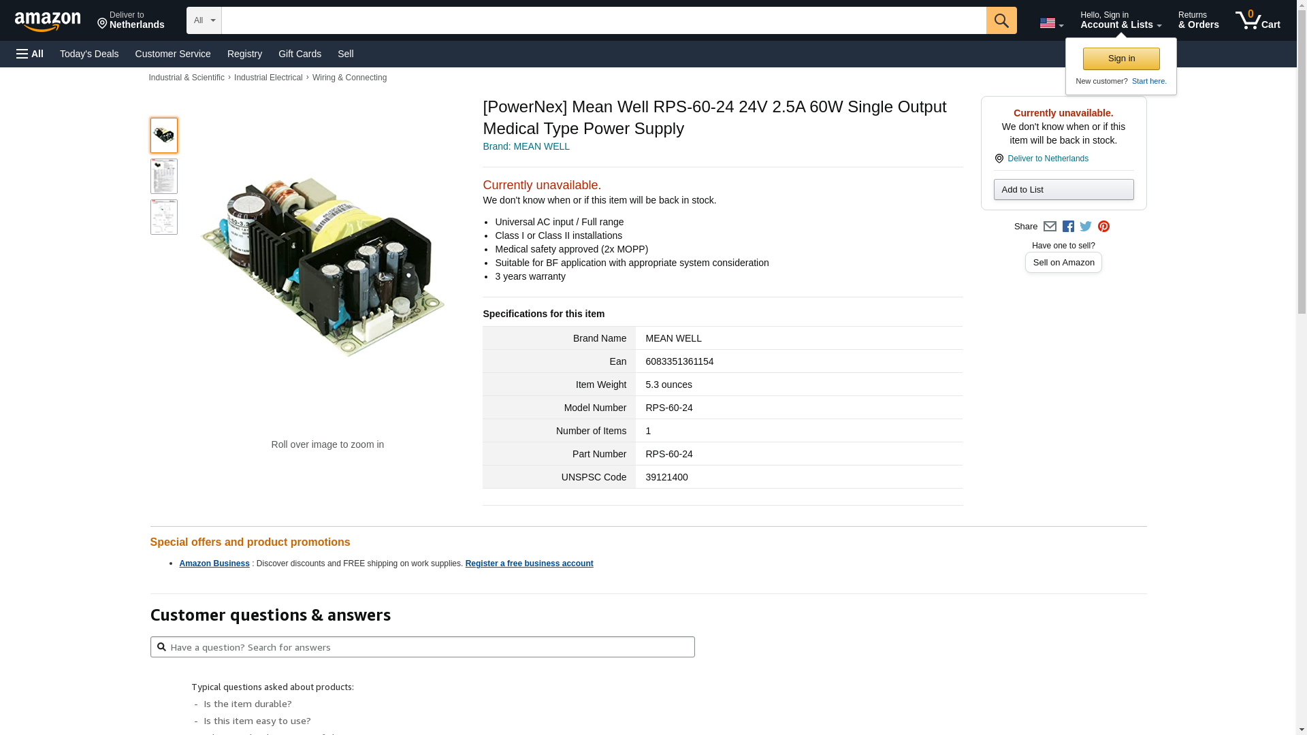The width and height of the screenshot is (1307, 735).
Task: Open the Add to List dropdown
Action: pos(1063,190)
